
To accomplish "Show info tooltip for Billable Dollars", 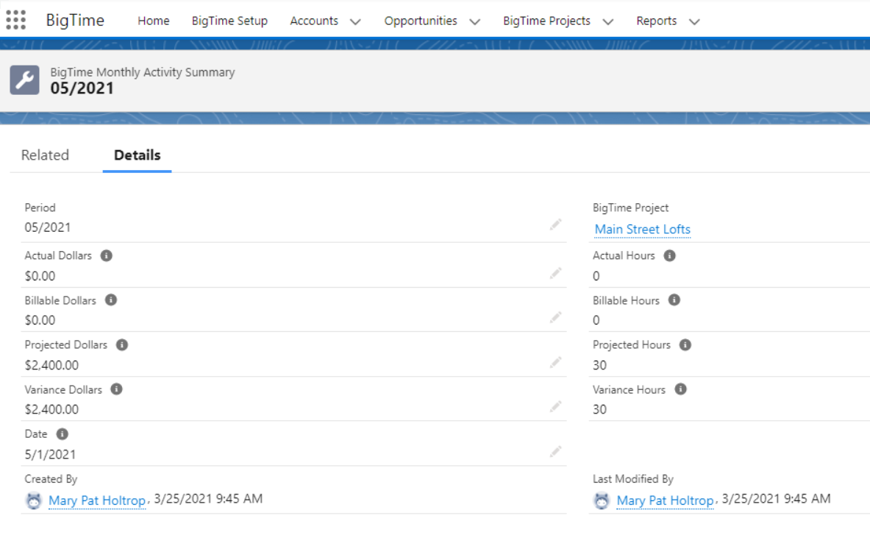I will pyautogui.click(x=111, y=300).
